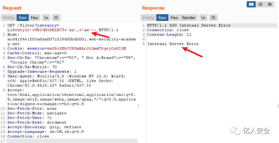Click the Host header name
279x143 pixels.
click(13, 35)
